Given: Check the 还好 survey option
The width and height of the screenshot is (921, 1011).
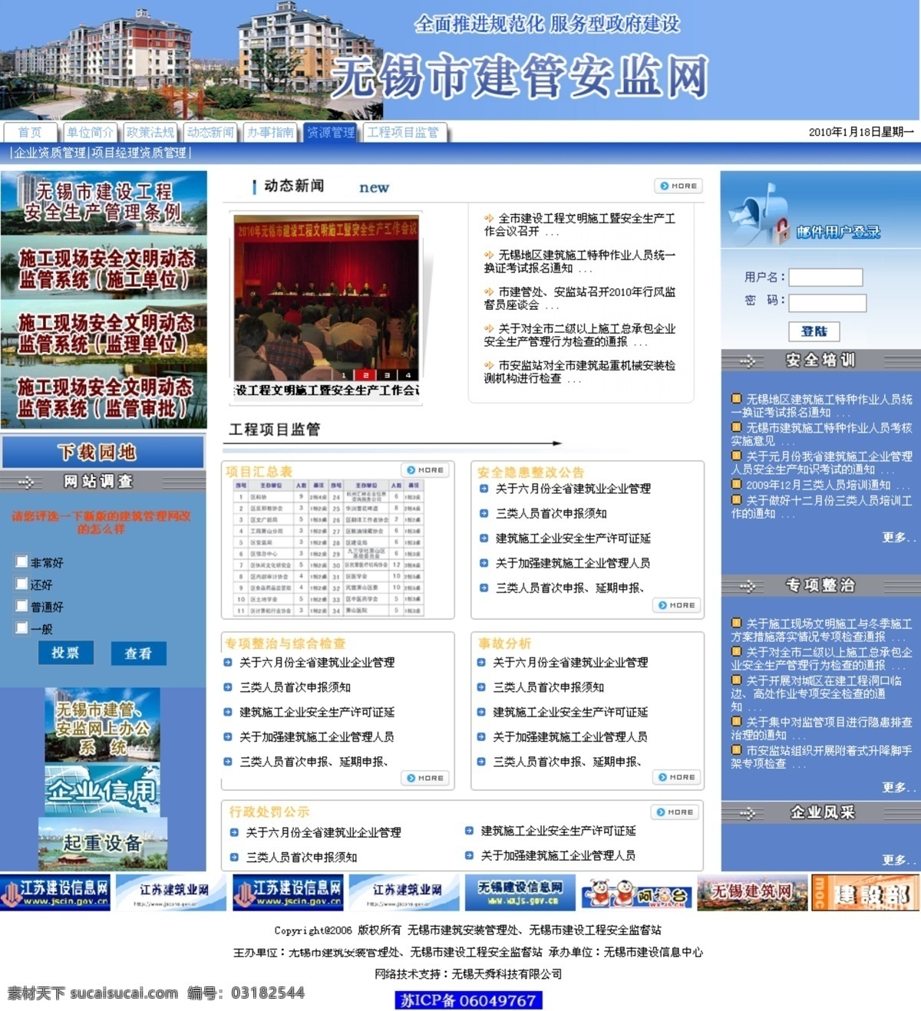Looking at the screenshot, I should pos(21,584).
